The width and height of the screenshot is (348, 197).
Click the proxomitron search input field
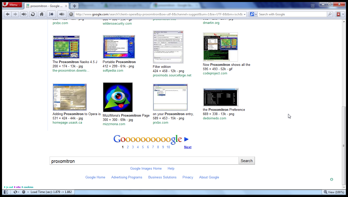coord(144,161)
